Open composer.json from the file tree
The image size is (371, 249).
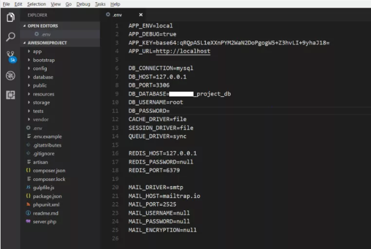(49, 170)
